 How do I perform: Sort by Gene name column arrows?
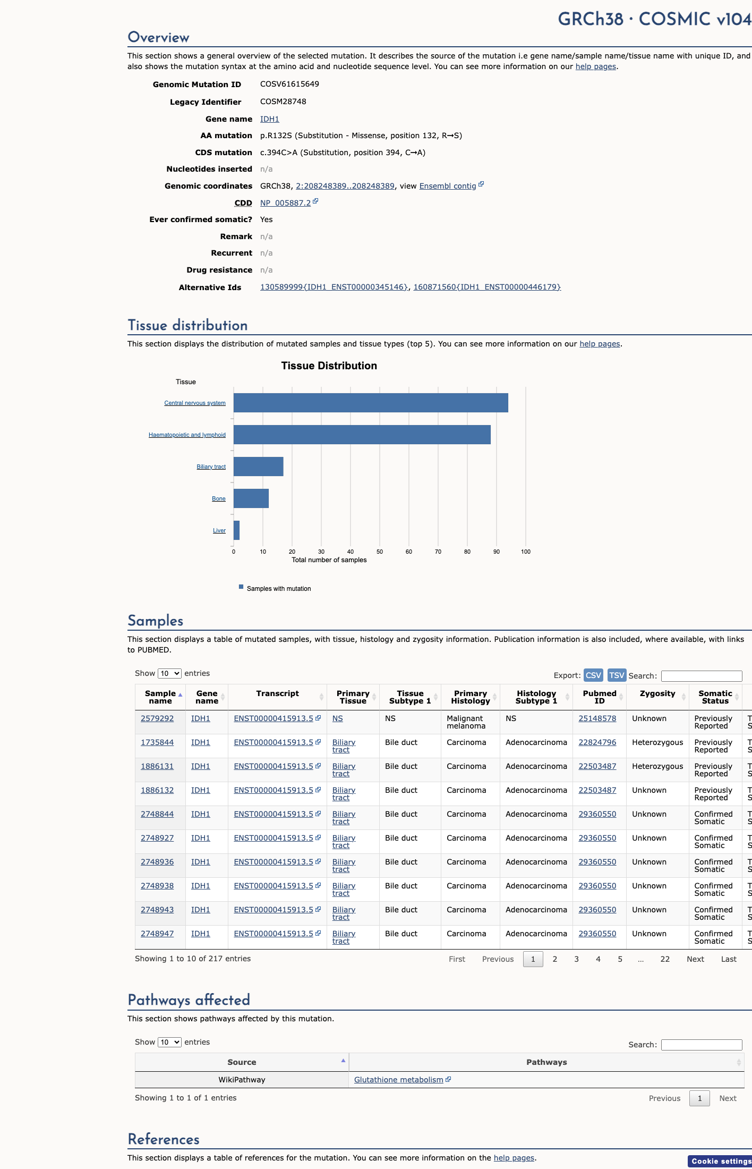coord(223,697)
